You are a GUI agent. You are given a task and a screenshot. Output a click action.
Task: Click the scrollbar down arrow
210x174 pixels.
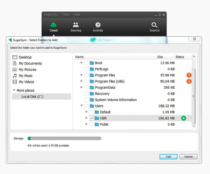tap(194, 126)
